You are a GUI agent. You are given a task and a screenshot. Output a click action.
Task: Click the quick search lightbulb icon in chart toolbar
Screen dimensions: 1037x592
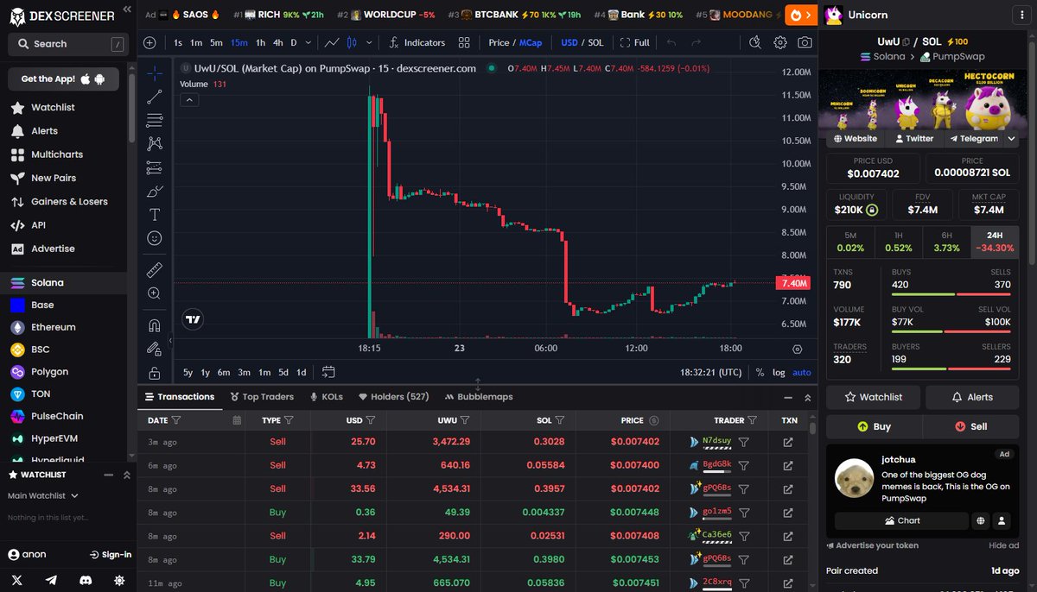click(755, 42)
